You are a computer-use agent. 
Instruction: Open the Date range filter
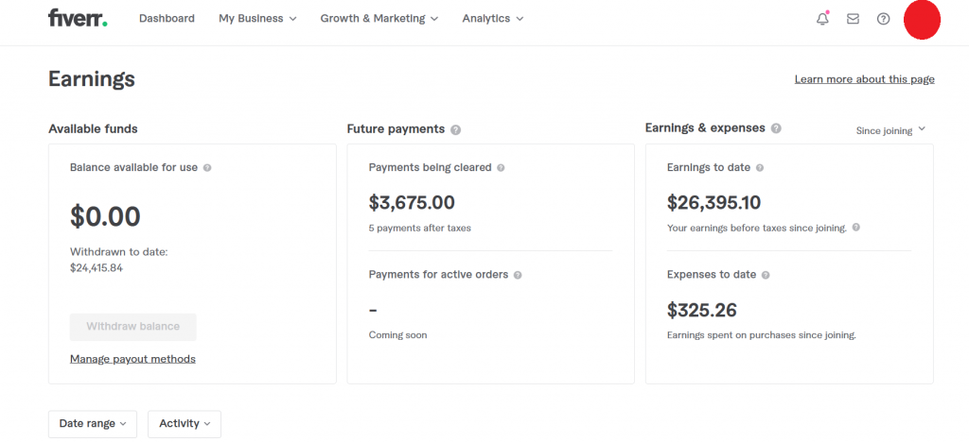[x=93, y=424]
